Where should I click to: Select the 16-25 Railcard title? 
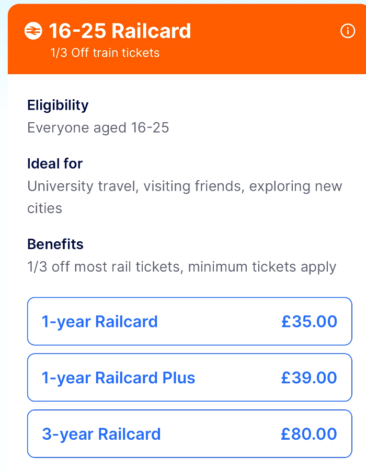(x=120, y=31)
